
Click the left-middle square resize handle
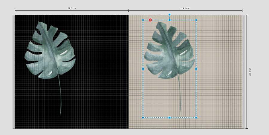(143, 69)
